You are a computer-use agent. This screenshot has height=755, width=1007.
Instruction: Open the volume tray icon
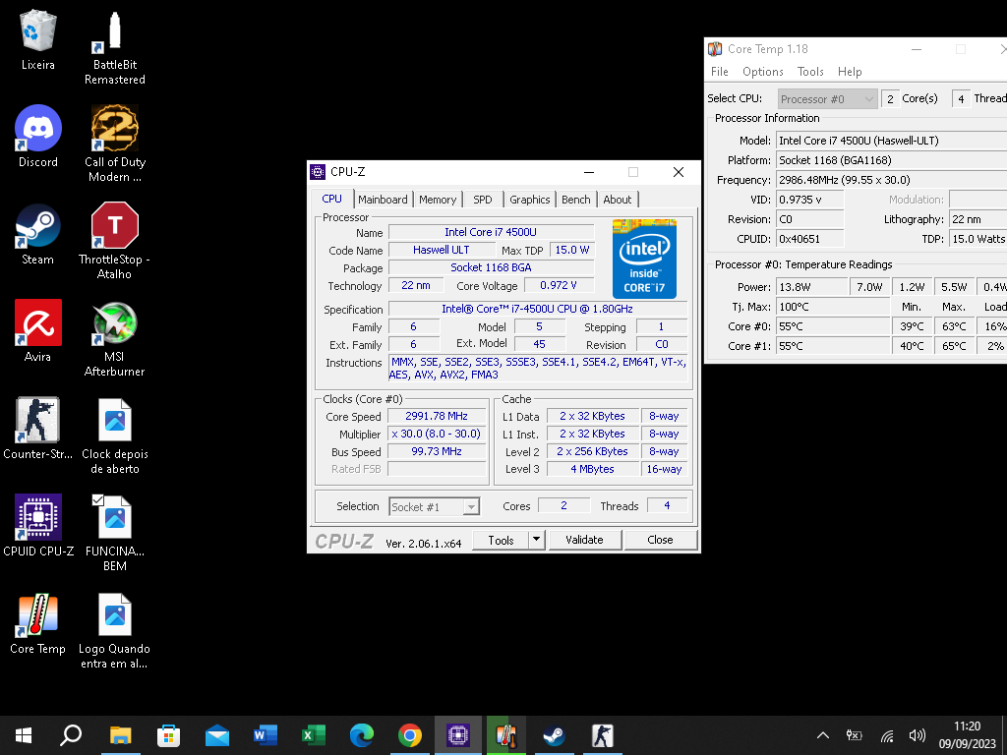point(918,735)
